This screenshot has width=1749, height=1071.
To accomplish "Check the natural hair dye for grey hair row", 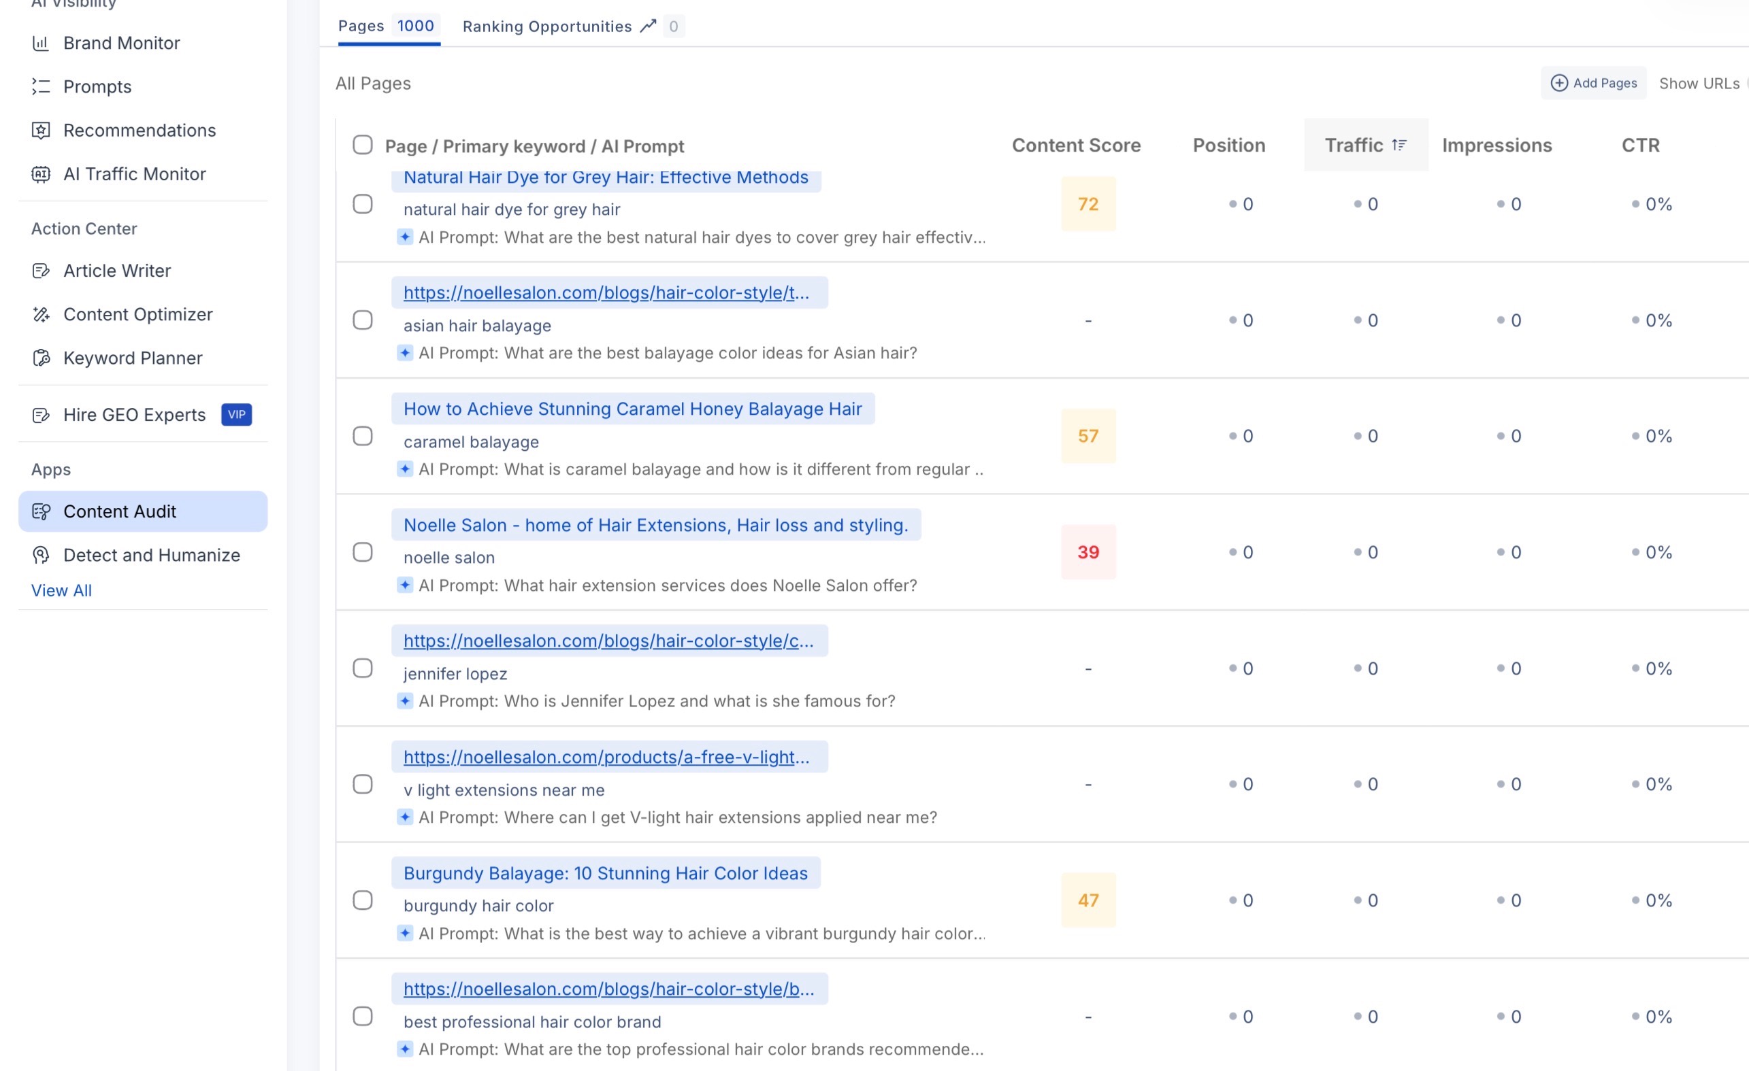I will tap(363, 204).
